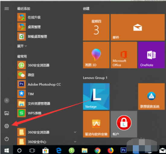
Task: Open 360 browser icon on the taskbar
Action: pyautogui.click(x=72, y=150)
